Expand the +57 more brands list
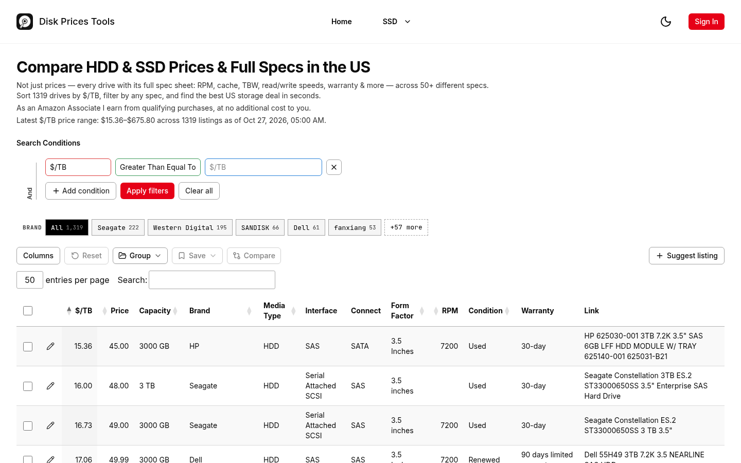The width and height of the screenshot is (741, 463). (406, 227)
